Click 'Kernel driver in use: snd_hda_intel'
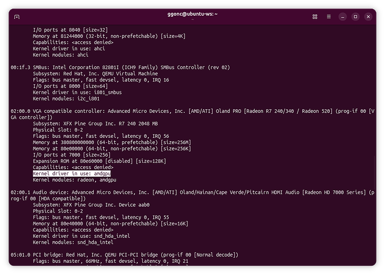The height and width of the screenshot is (274, 385). pyautogui.click(x=81, y=236)
